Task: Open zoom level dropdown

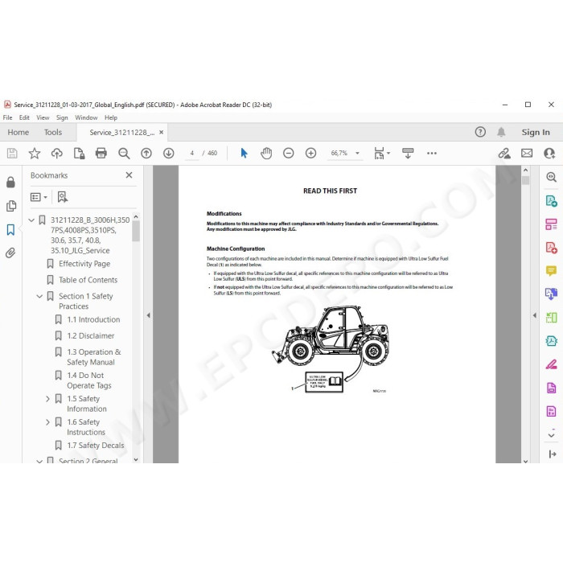Action: pos(357,154)
